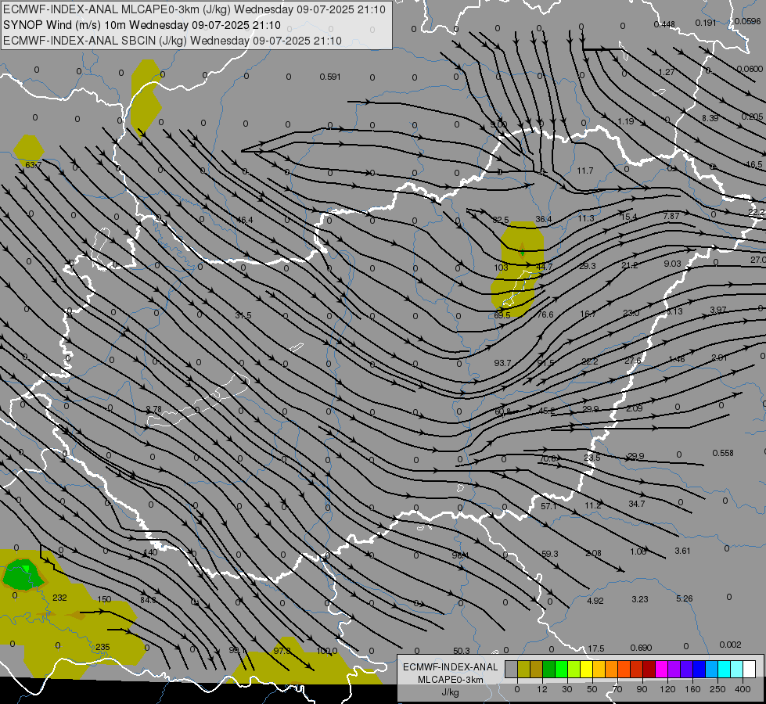Click the grid value 0.448
The width and height of the screenshot is (766, 704).
coord(664,24)
